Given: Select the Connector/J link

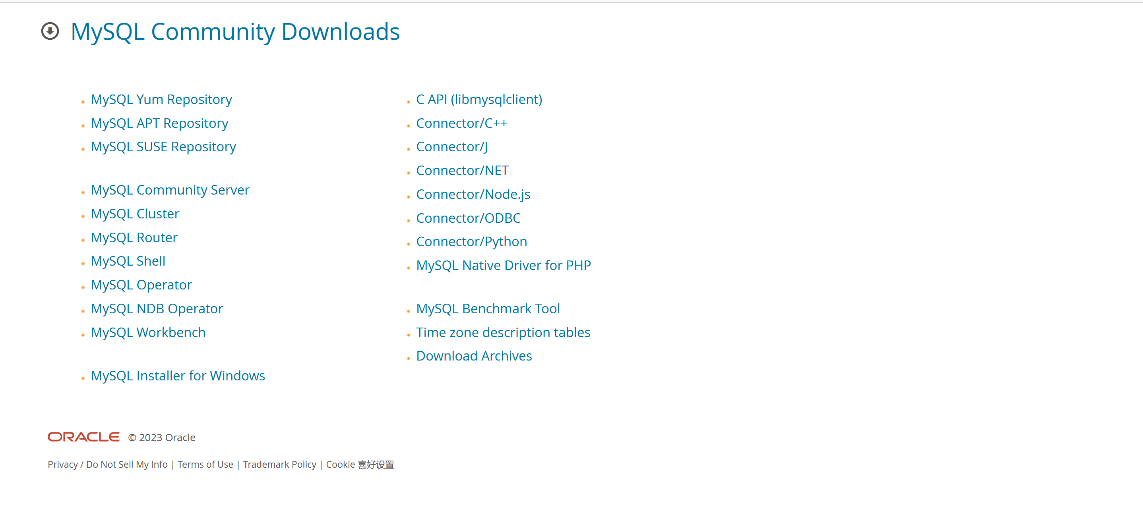Looking at the screenshot, I should tap(452, 147).
